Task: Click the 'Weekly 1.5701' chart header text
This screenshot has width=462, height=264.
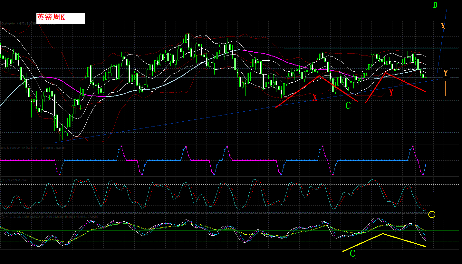Action: (x=18, y=23)
